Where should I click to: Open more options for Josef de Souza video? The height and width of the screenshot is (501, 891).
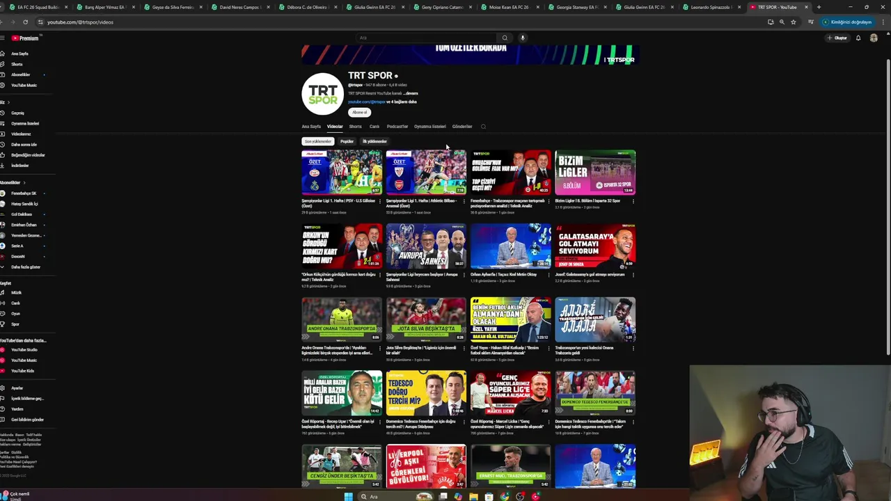[x=633, y=275]
